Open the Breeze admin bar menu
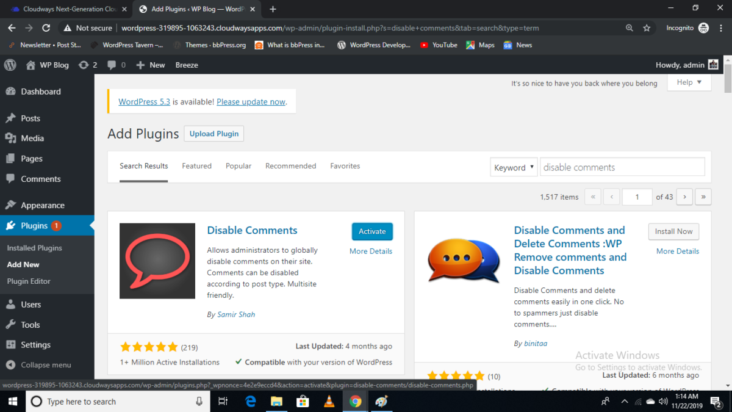The height and width of the screenshot is (412, 732). click(x=187, y=65)
